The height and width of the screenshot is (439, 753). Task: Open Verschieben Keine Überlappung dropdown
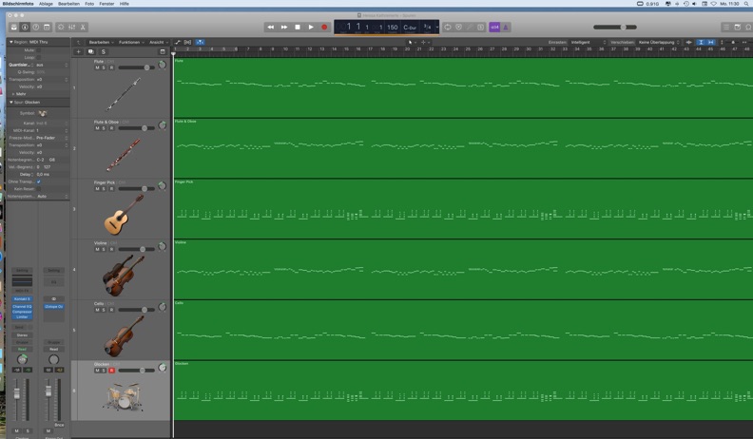click(x=659, y=42)
